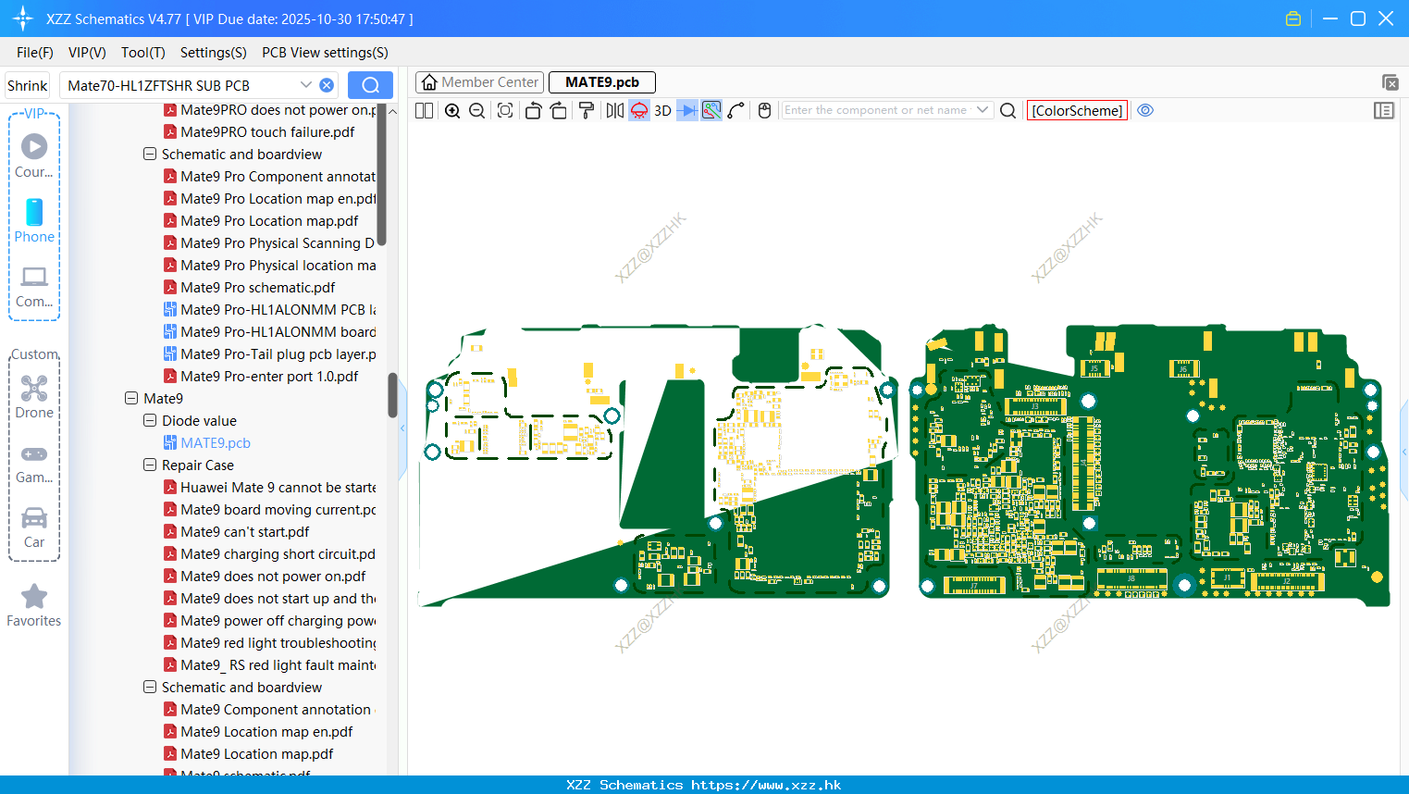Collapse the Repair Case folder
The image size is (1409, 794).
click(150, 465)
